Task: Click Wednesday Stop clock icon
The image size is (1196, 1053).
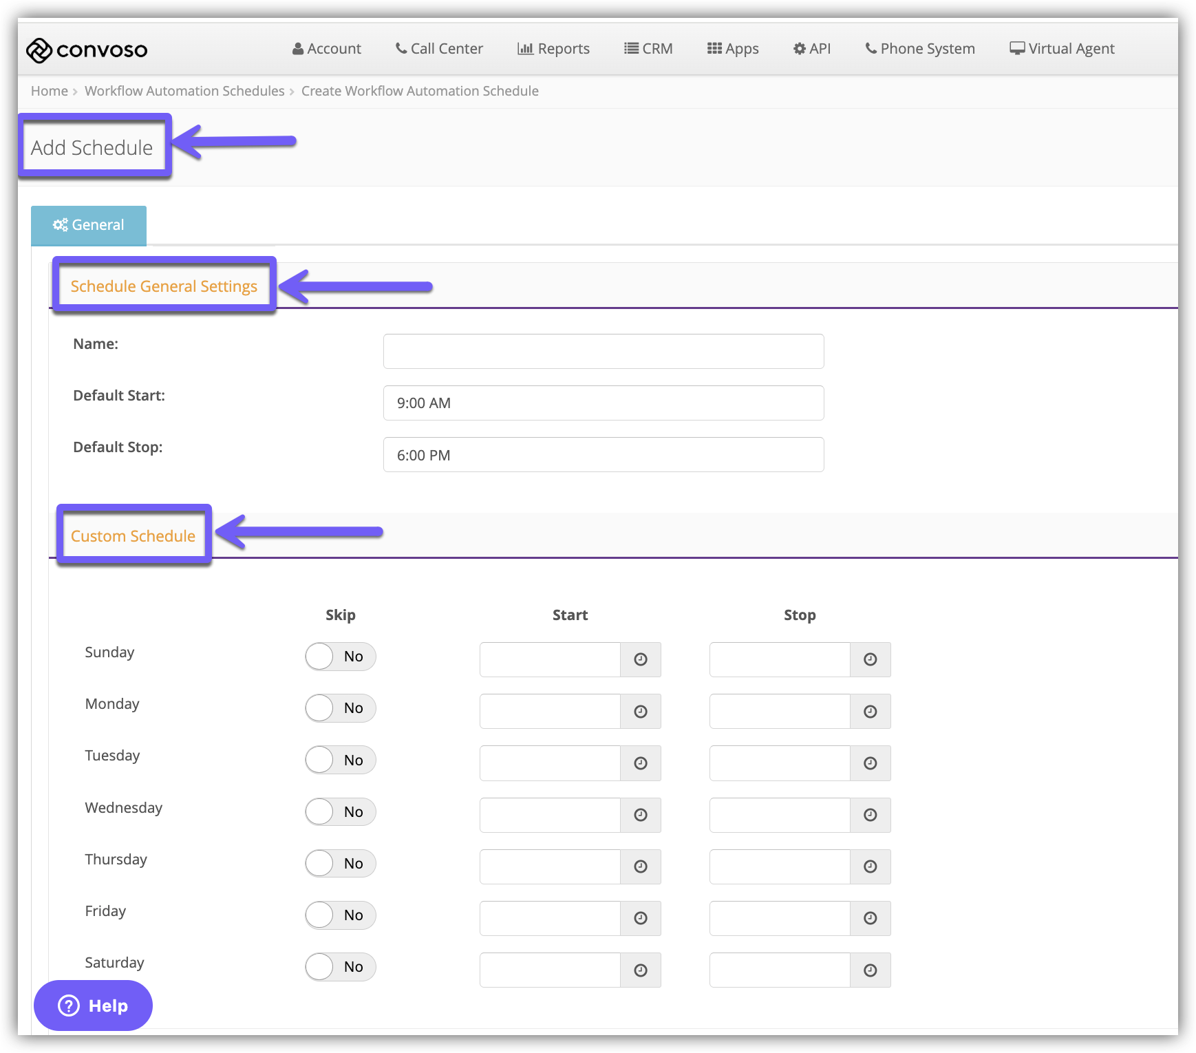Action: pos(870,815)
